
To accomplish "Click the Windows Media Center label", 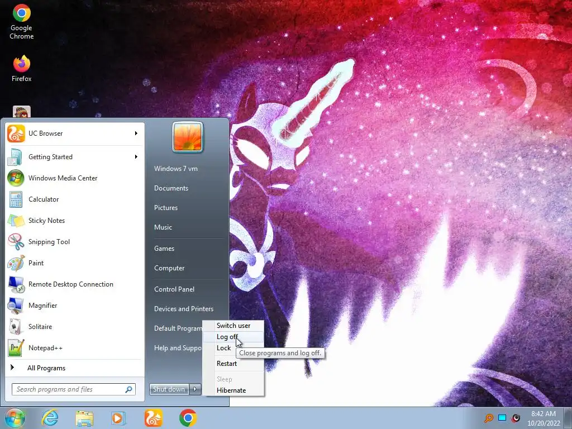I will [63, 178].
